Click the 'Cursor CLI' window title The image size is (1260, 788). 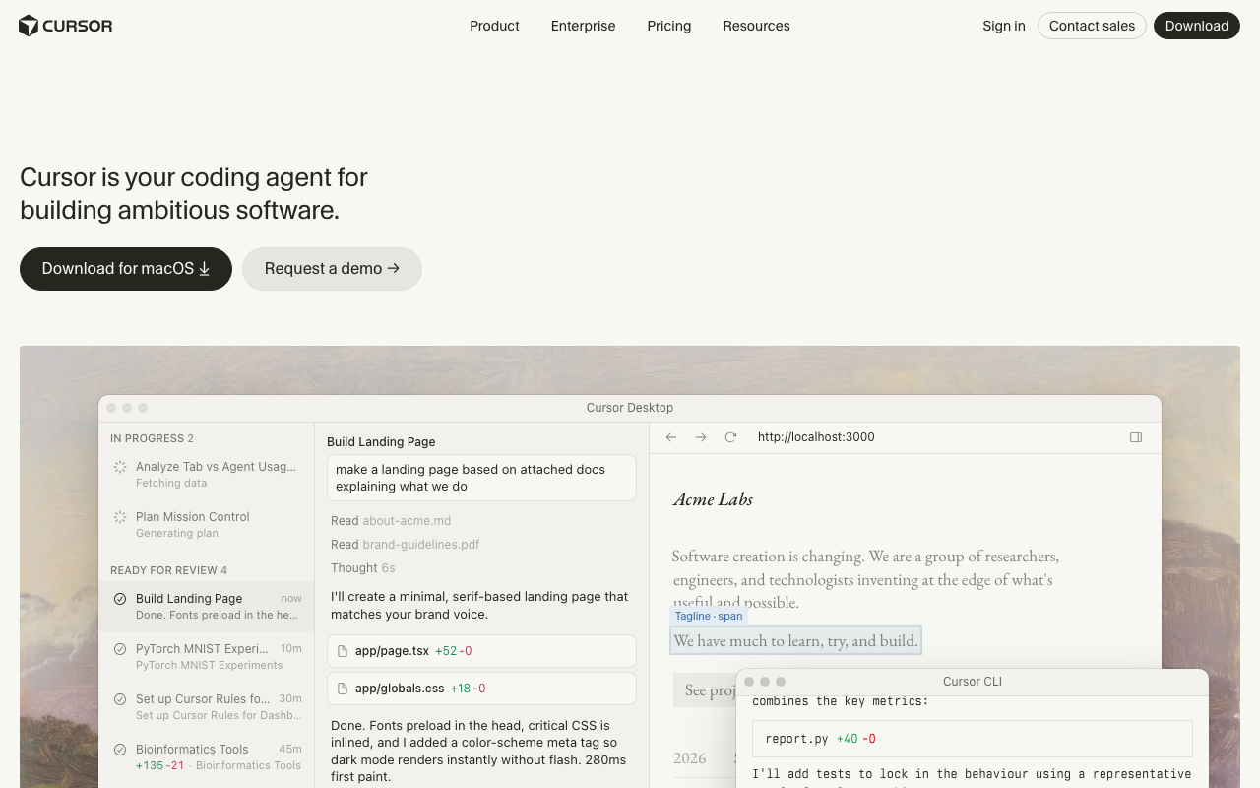pos(973,682)
